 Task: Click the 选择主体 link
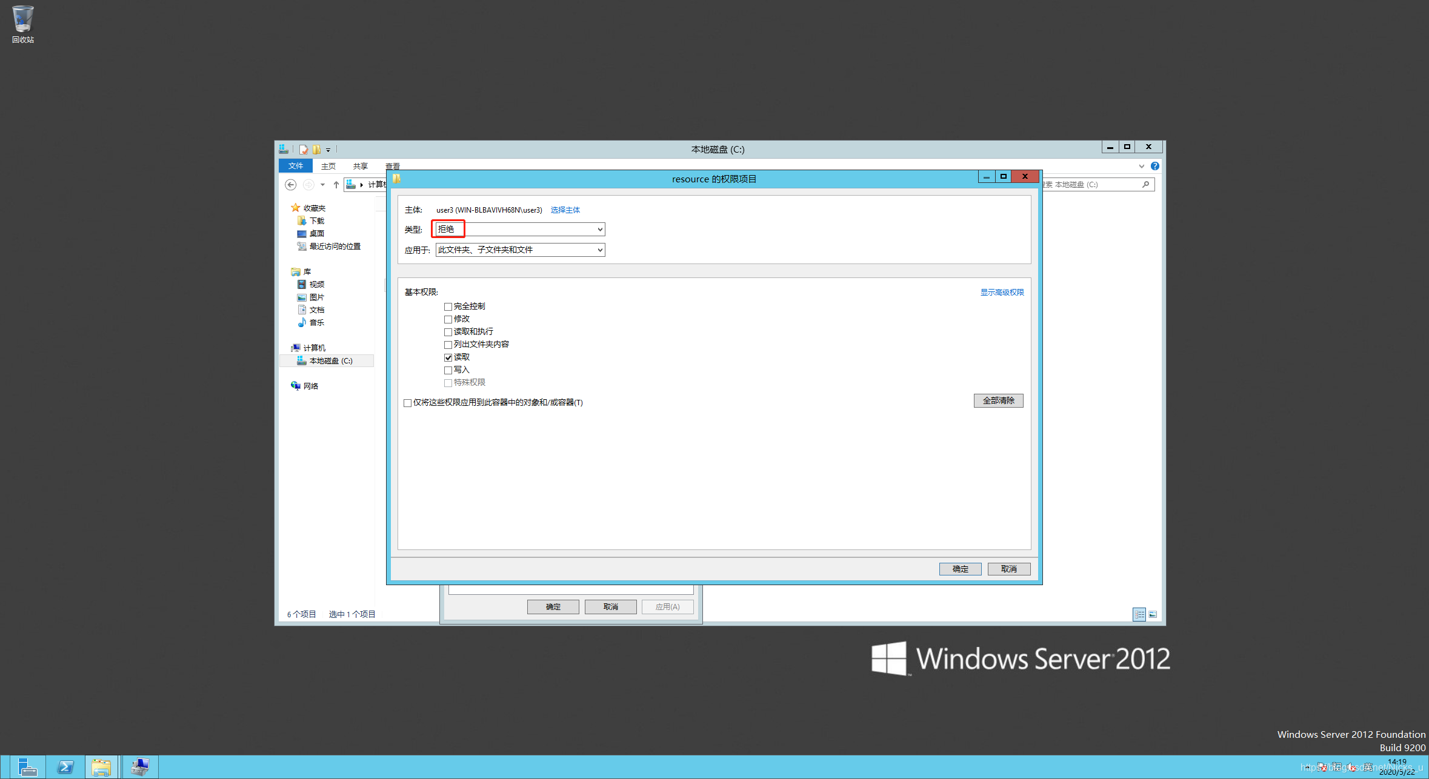565,210
